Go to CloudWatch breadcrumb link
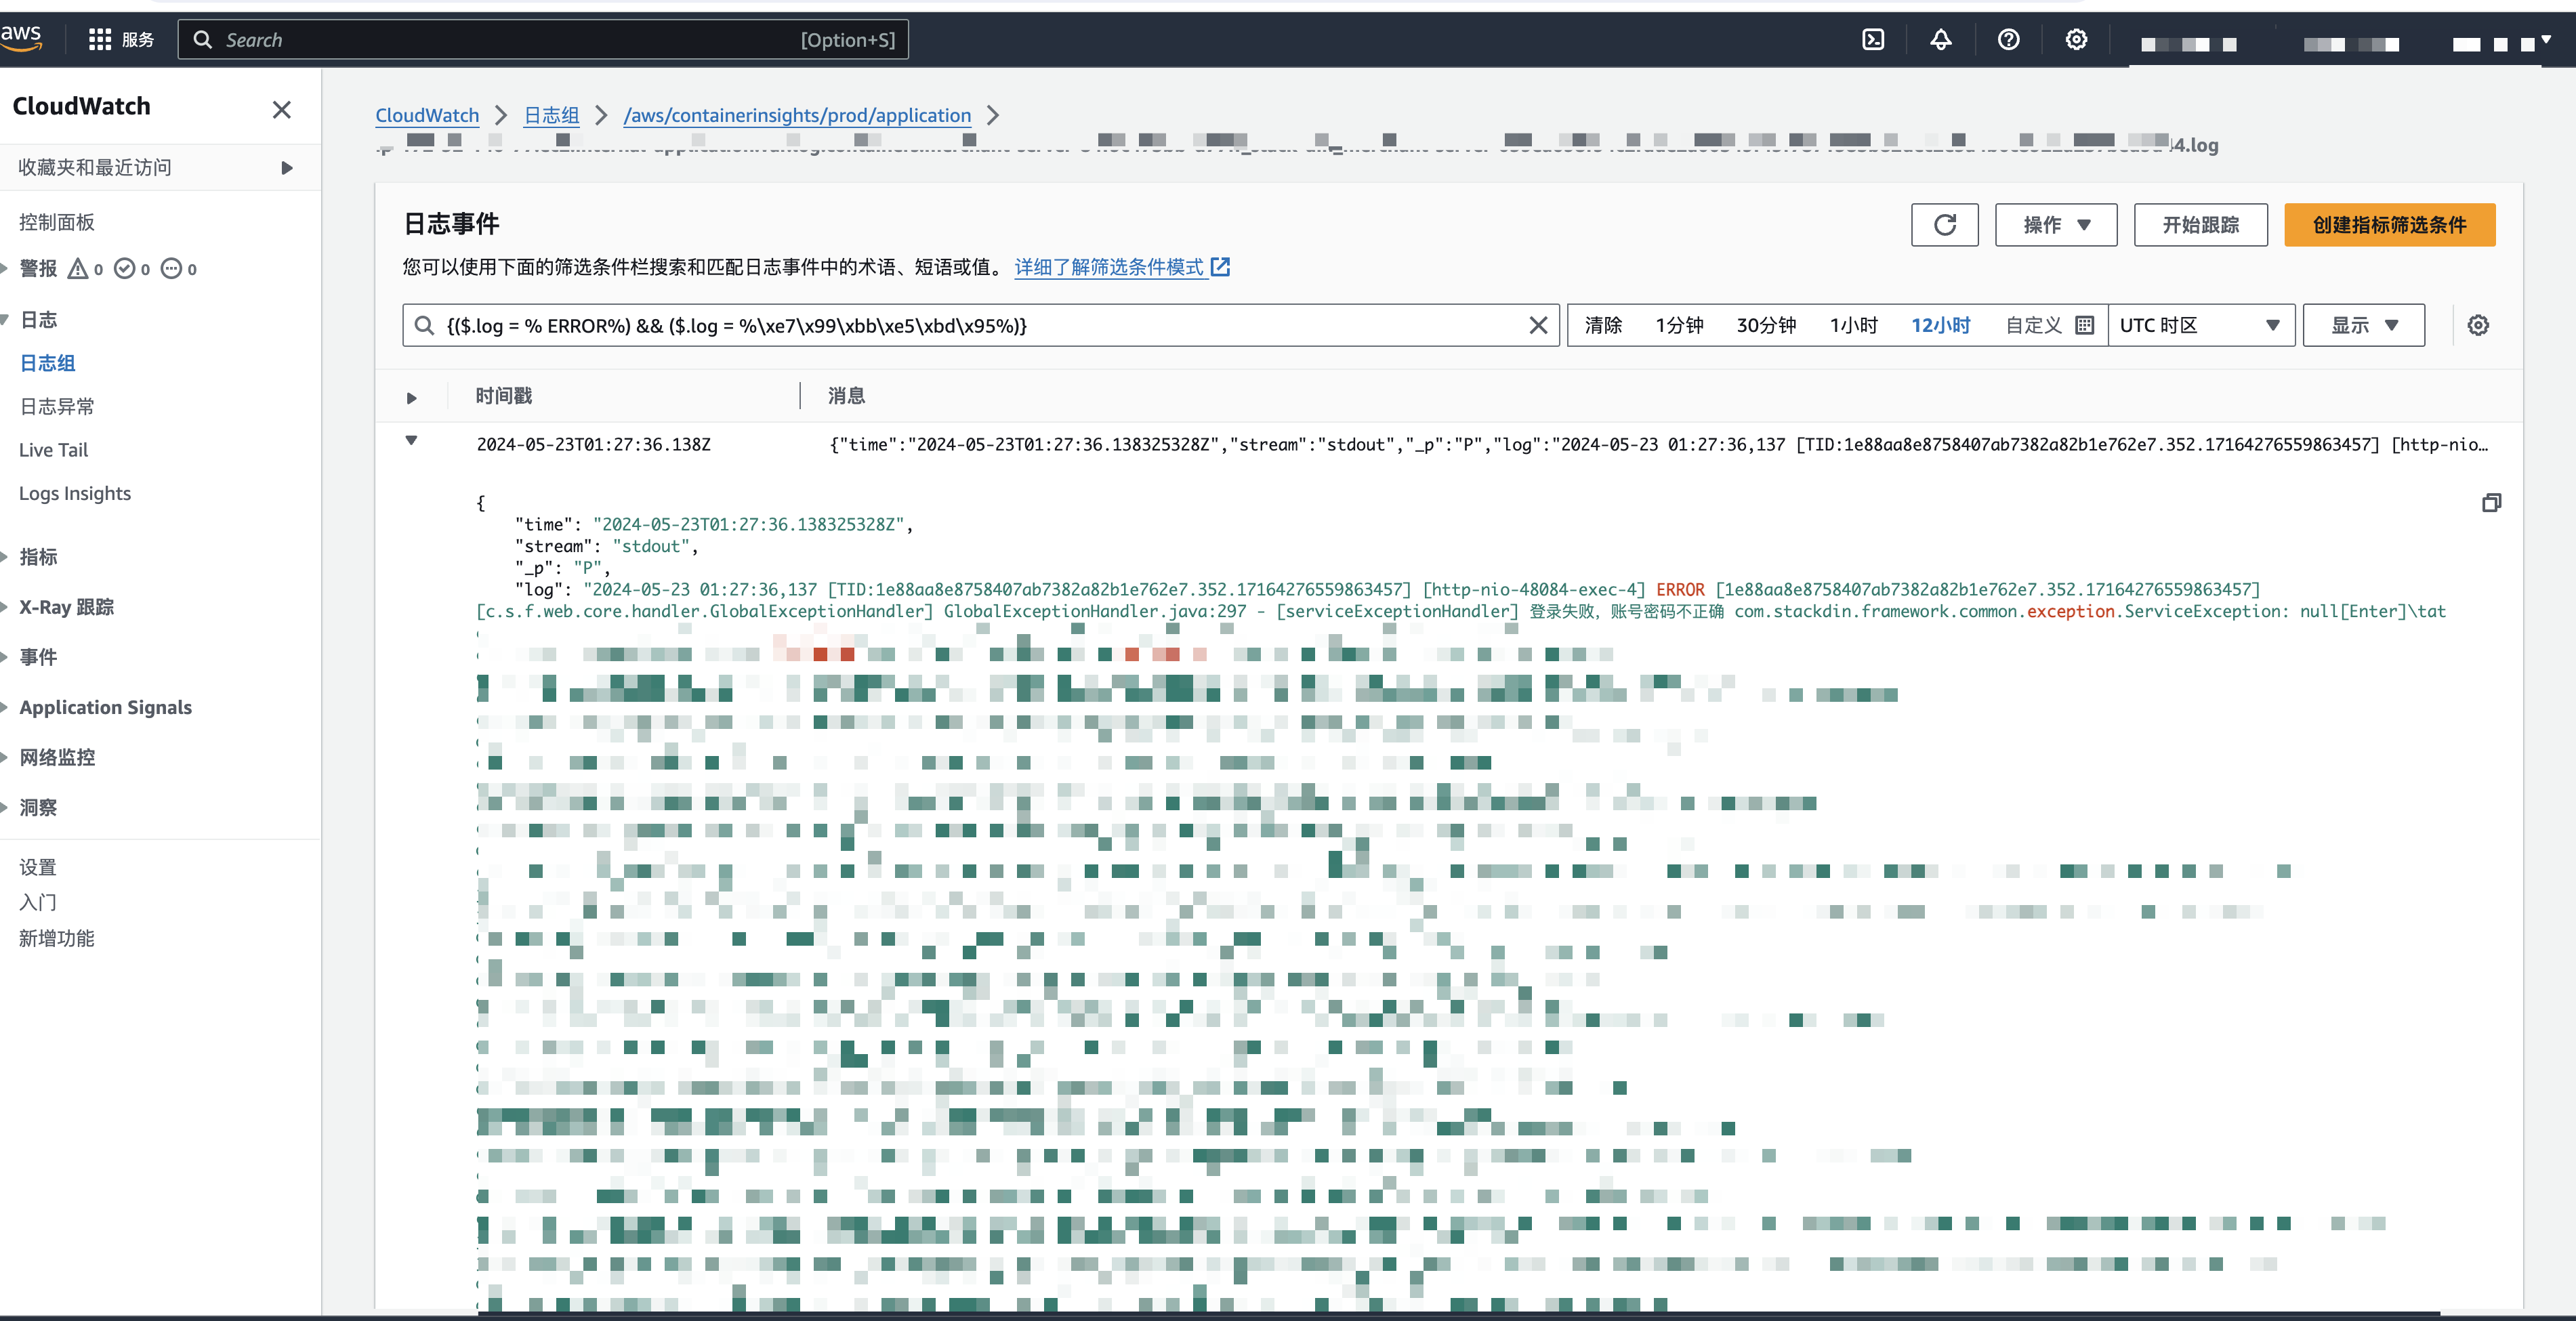The image size is (2576, 1321). click(x=427, y=115)
